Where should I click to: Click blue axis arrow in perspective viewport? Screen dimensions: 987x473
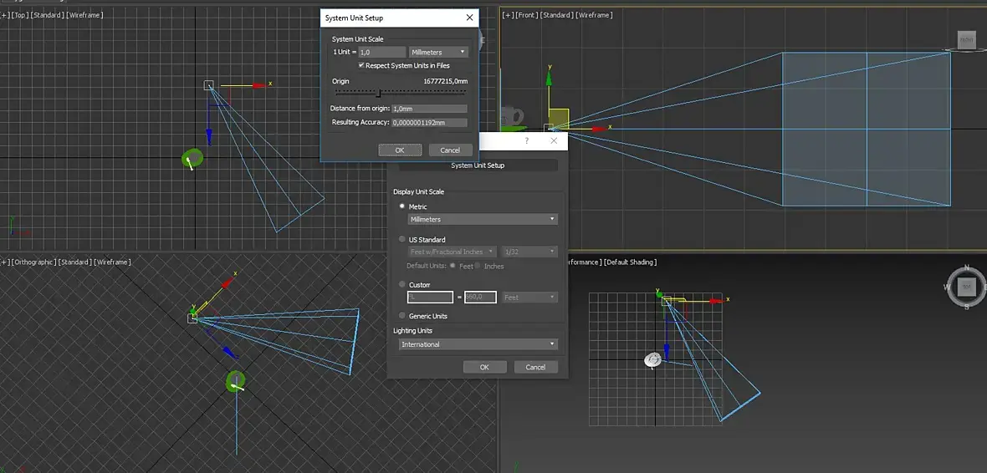pyautogui.click(x=667, y=352)
